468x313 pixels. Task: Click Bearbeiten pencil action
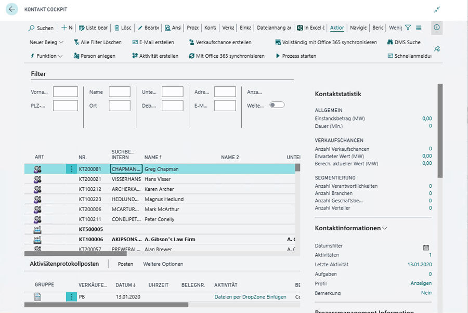(x=148, y=28)
